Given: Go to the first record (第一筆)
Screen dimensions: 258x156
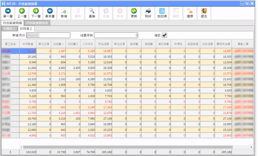Looking at the screenshot, I should [x=8, y=13].
